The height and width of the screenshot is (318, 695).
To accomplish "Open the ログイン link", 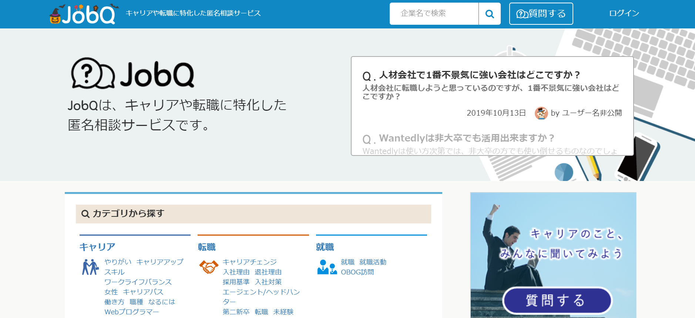I will pos(624,13).
